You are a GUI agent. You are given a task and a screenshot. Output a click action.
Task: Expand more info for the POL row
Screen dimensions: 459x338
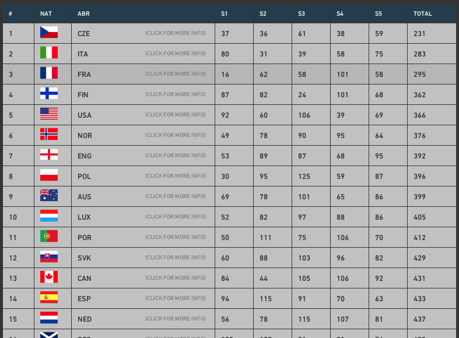click(x=176, y=176)
